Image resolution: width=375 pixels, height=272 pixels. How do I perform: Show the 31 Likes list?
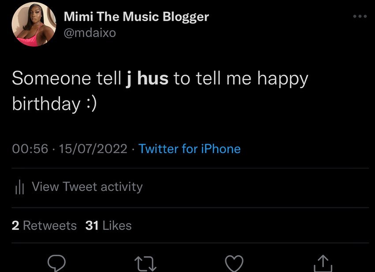click(109, 225)
